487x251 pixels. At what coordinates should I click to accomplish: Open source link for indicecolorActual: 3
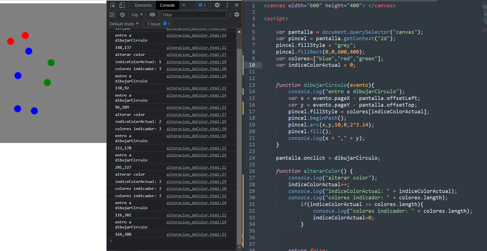196,181
